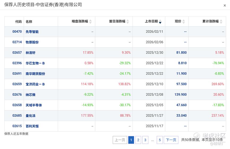This screenshot has width=230, height=149.
Task: Open stock code 02657
Action: pos(17,53)
